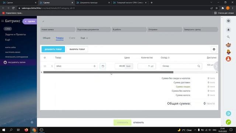Click Склад column help icon
Viewport: 236px width, 133px height.
[x=169, y=58]
